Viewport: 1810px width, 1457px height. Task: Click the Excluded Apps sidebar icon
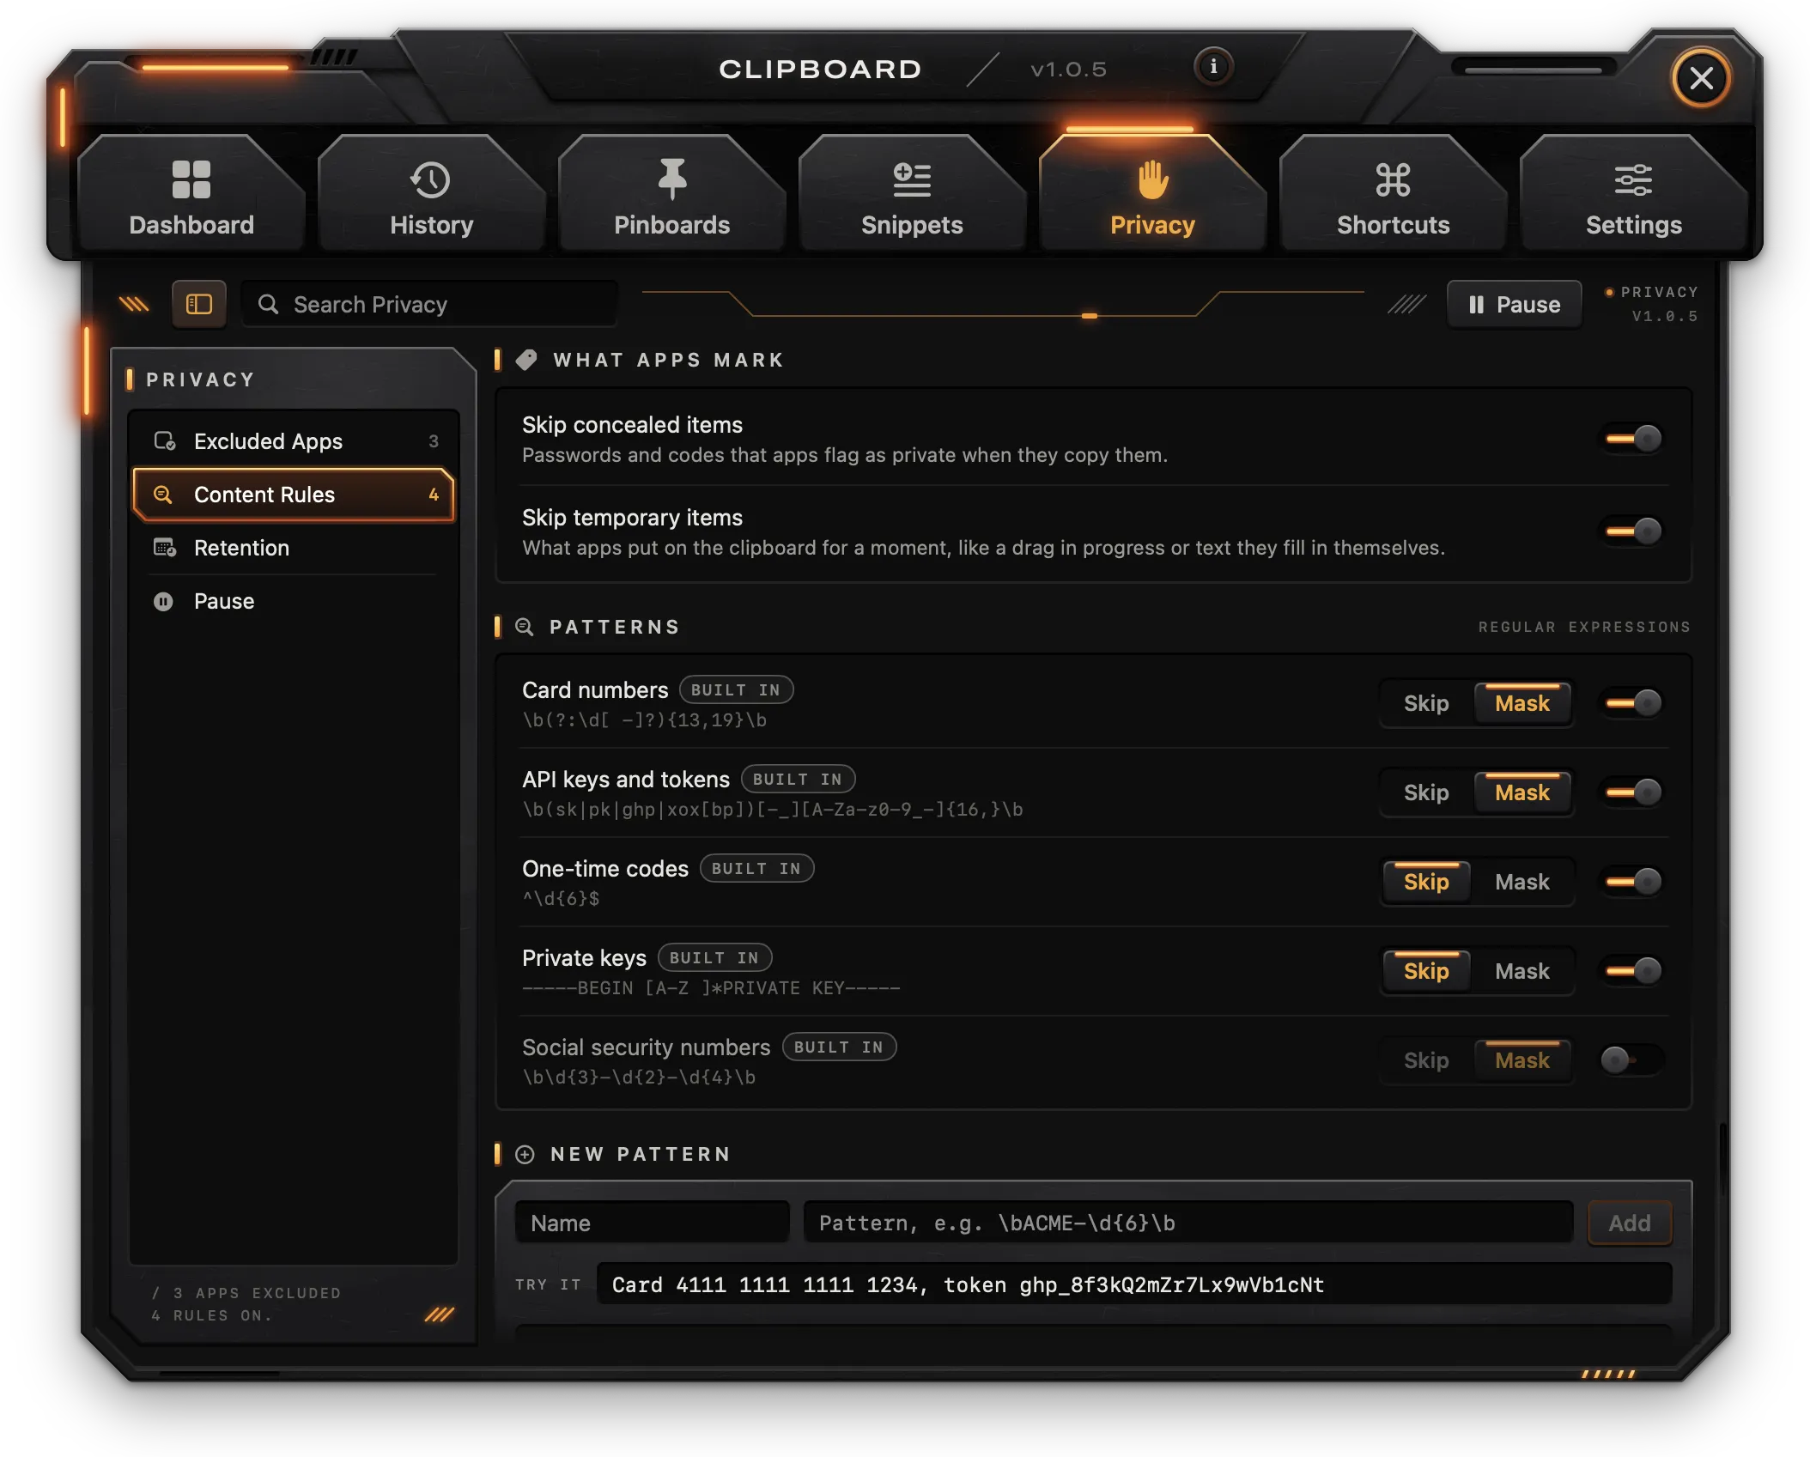pyautogui.click(x=164, y=441)
